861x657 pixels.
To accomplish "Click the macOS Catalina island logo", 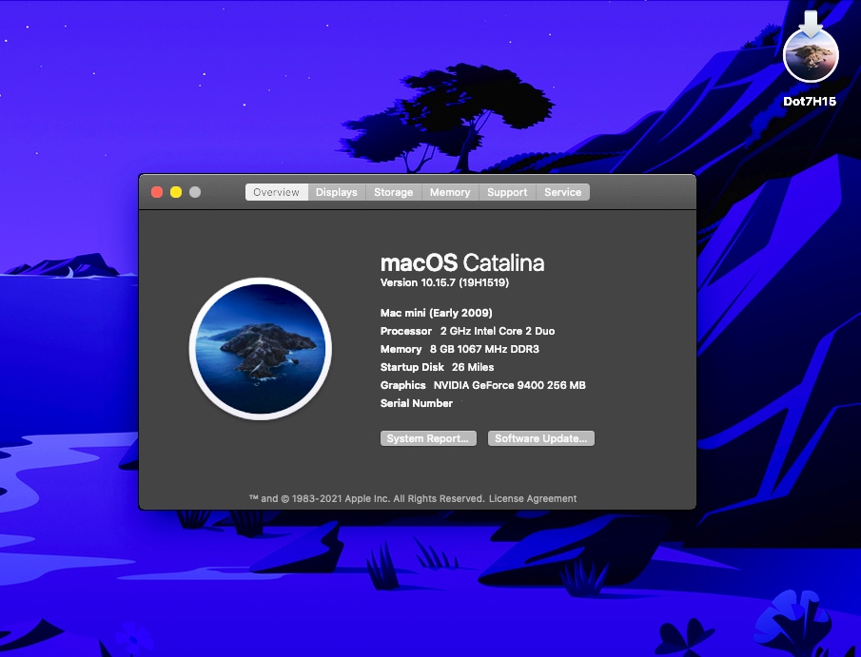I will tap(261, 349).
